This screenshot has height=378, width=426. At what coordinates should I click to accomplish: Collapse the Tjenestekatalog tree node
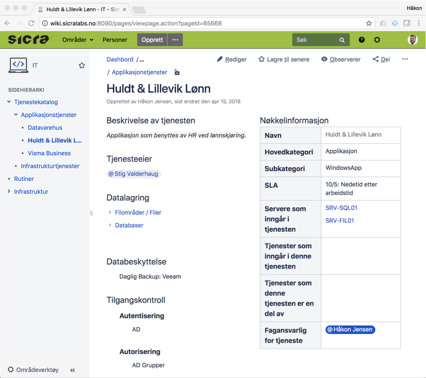pos(9,102)
